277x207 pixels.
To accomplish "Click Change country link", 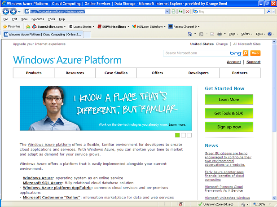I will point(222,44).
